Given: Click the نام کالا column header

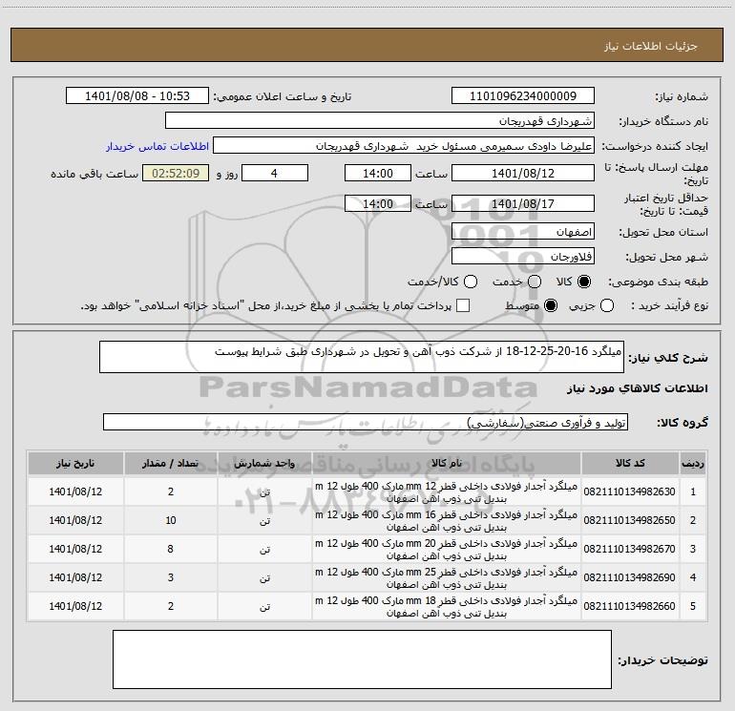Looking at the screenshot, I should click(x=447, y=463).
